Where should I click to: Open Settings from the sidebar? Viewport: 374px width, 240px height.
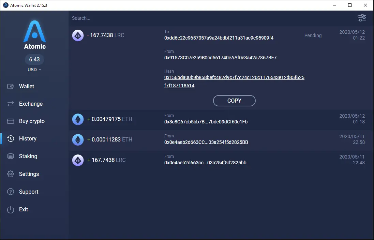[29, 174]
